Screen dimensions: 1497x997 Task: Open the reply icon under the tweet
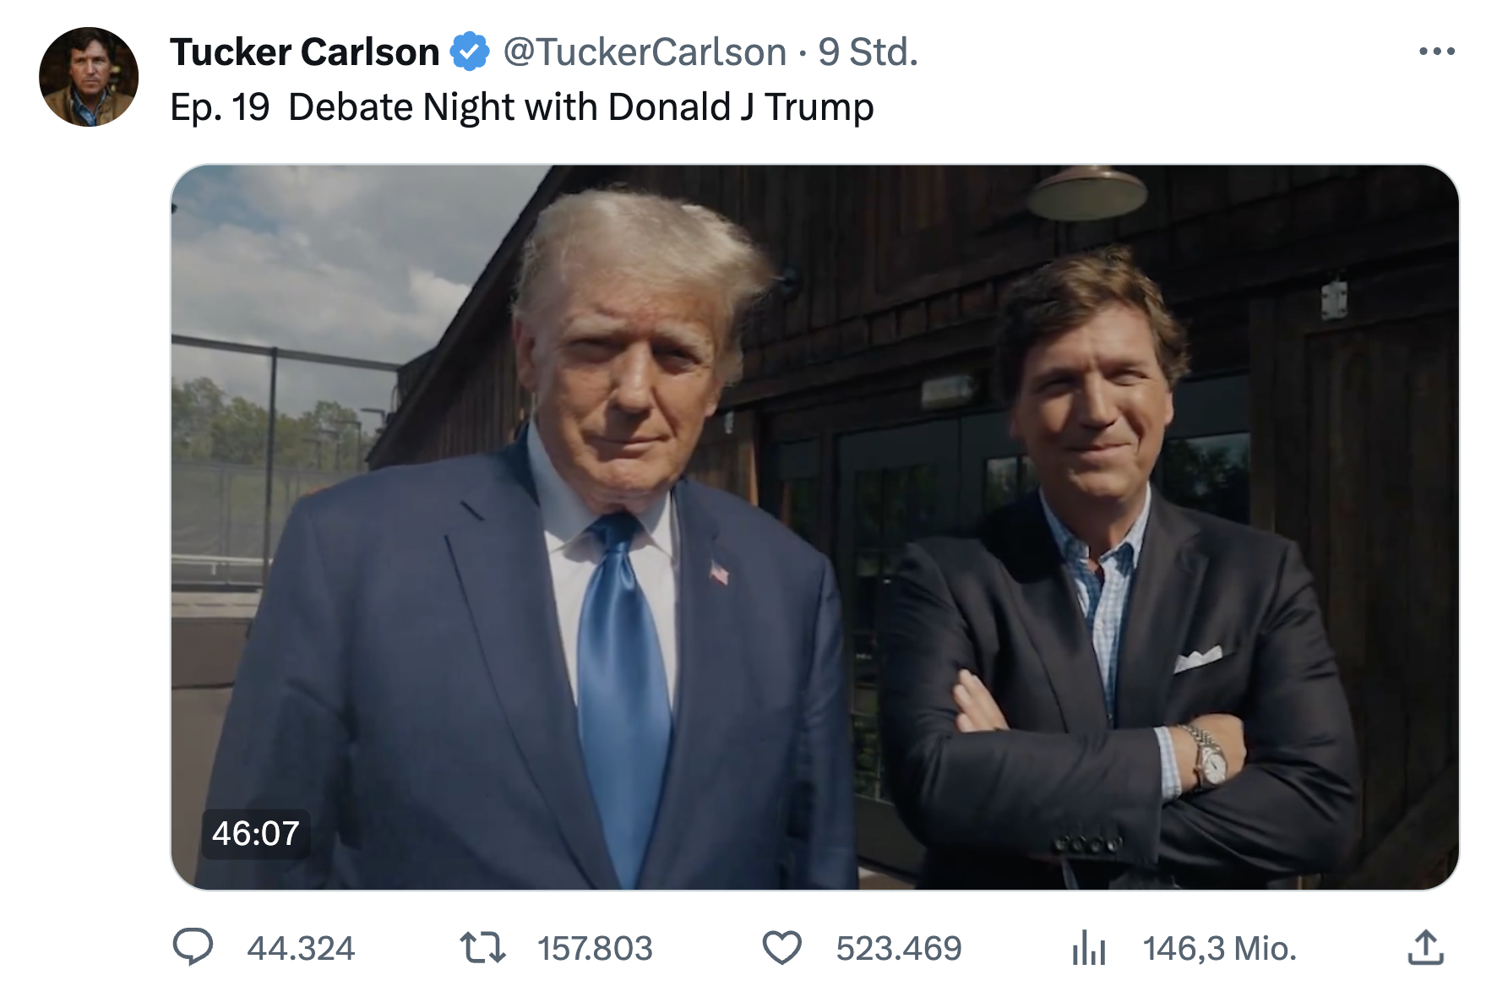[x=193, y=947]
